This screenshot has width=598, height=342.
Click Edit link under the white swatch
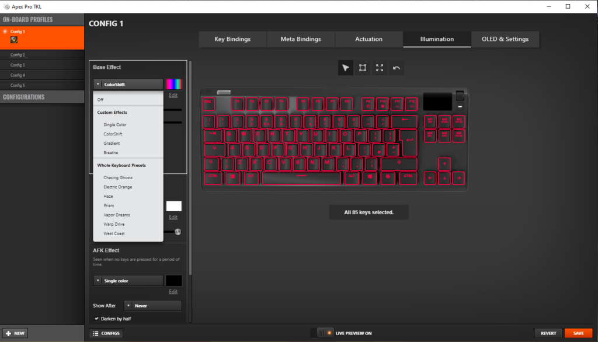click(173, 217)
